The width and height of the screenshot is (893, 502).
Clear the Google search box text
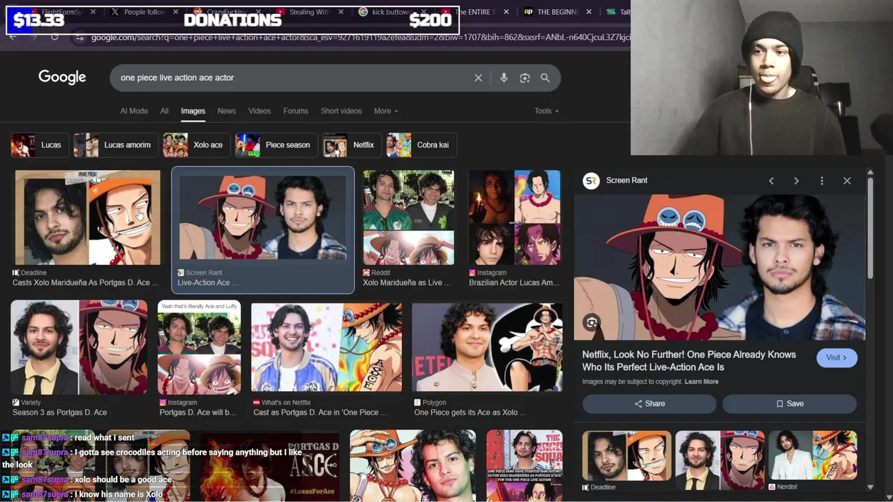click(478, 78)
